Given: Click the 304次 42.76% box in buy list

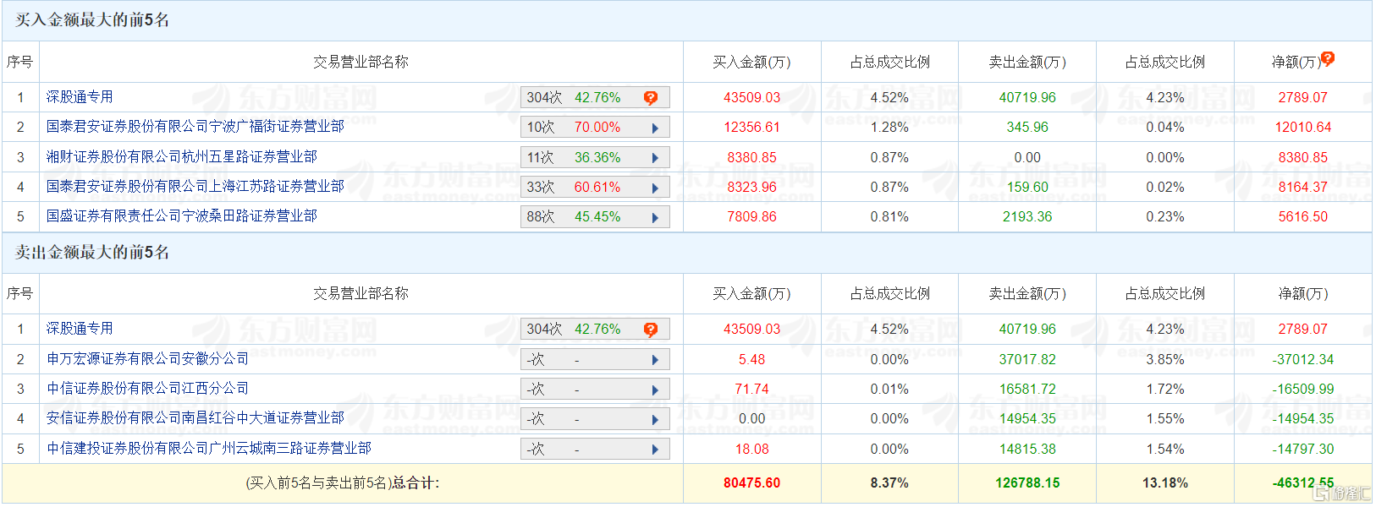Looking at the screenshot, I should point(595,97).
